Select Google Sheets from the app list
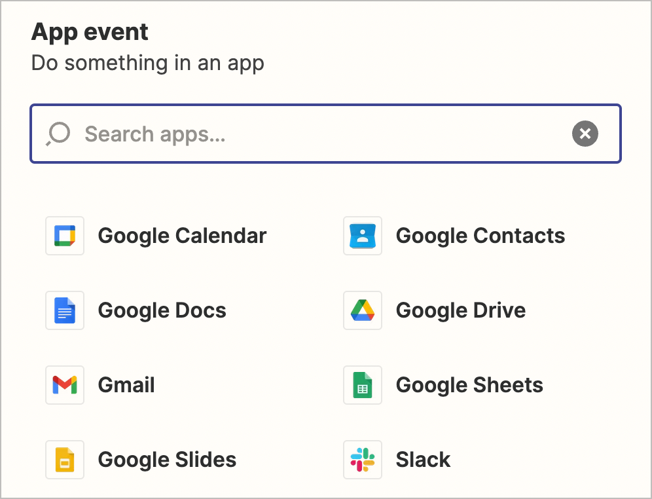Screen dimensions: 652x499 (x=469, y=384)
